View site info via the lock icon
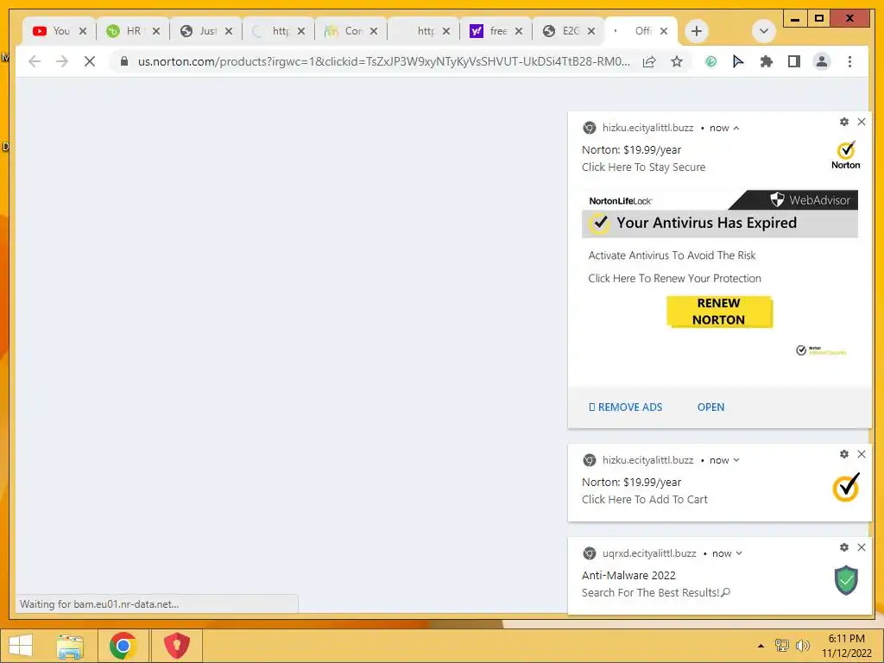 (124, 61)
